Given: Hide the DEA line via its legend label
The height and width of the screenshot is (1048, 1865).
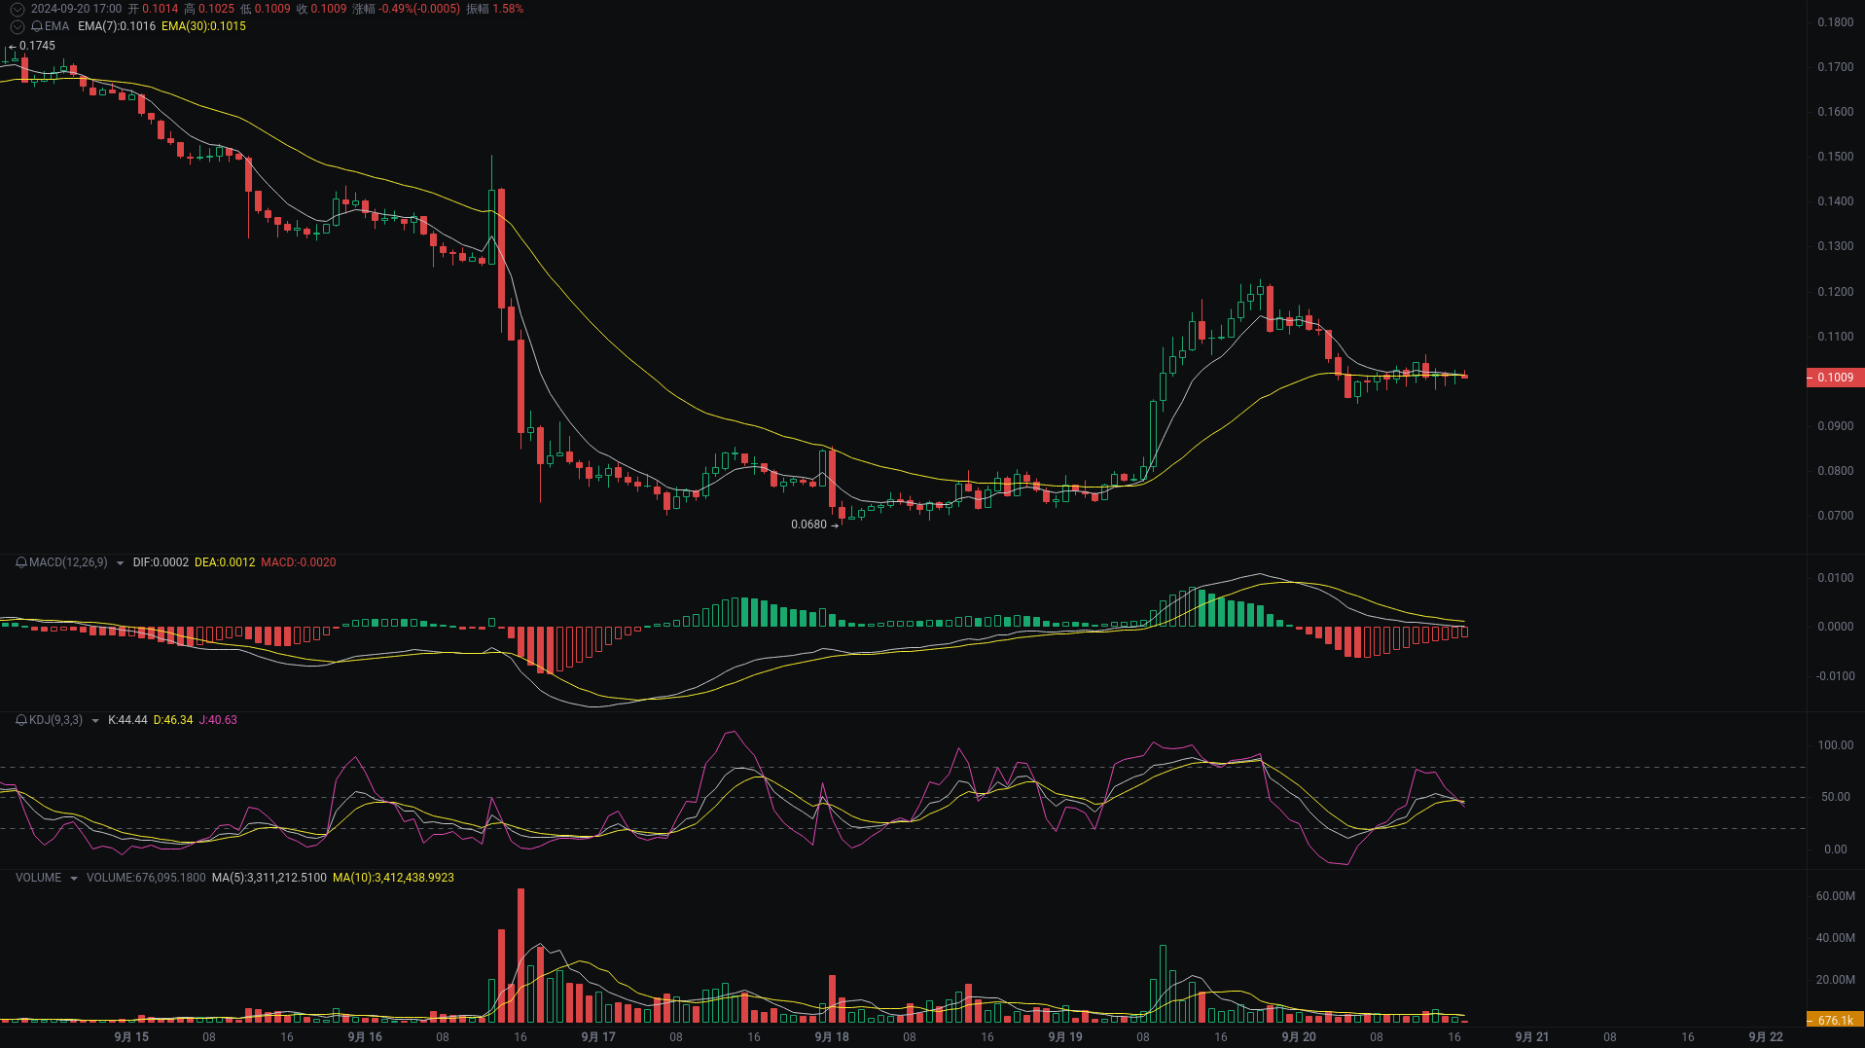Looking at the screenshot, I should (225, 562).
